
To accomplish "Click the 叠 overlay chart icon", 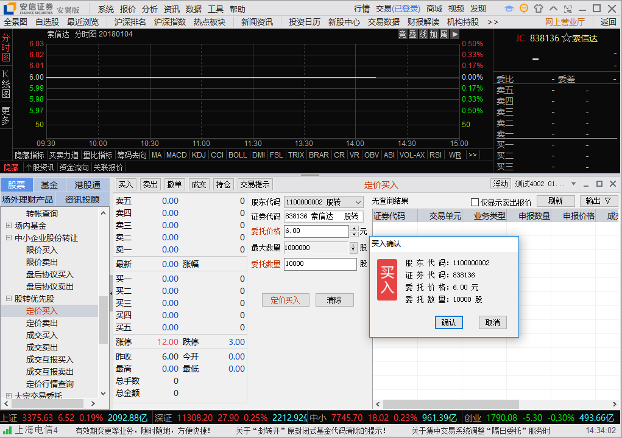I will click(x=412, y=35).
